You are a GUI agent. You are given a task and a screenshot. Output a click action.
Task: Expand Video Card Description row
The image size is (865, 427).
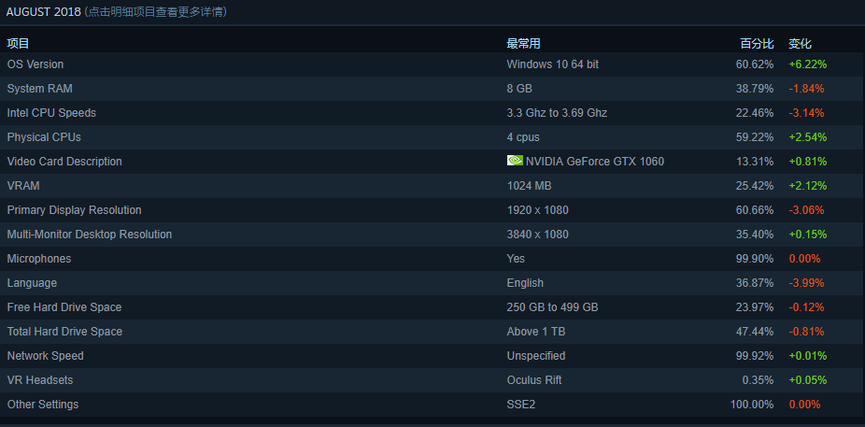click(x=64, y=162)
